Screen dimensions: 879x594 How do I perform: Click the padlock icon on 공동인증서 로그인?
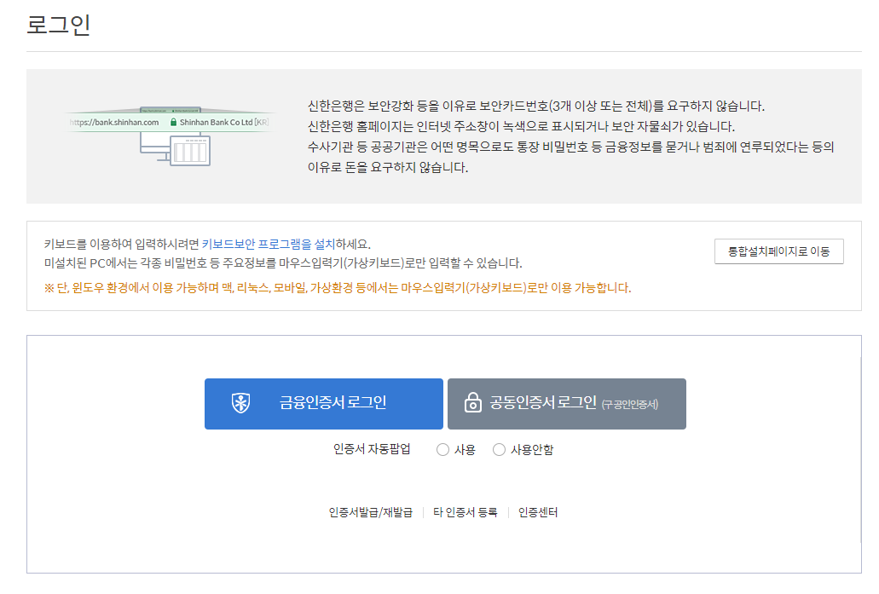(x=472, y=401)
